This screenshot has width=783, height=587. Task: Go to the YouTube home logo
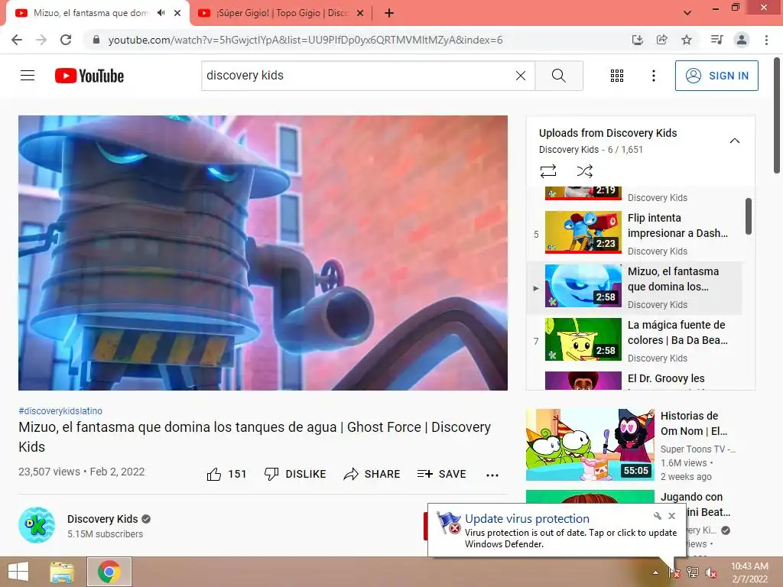[x=89, y=76]
